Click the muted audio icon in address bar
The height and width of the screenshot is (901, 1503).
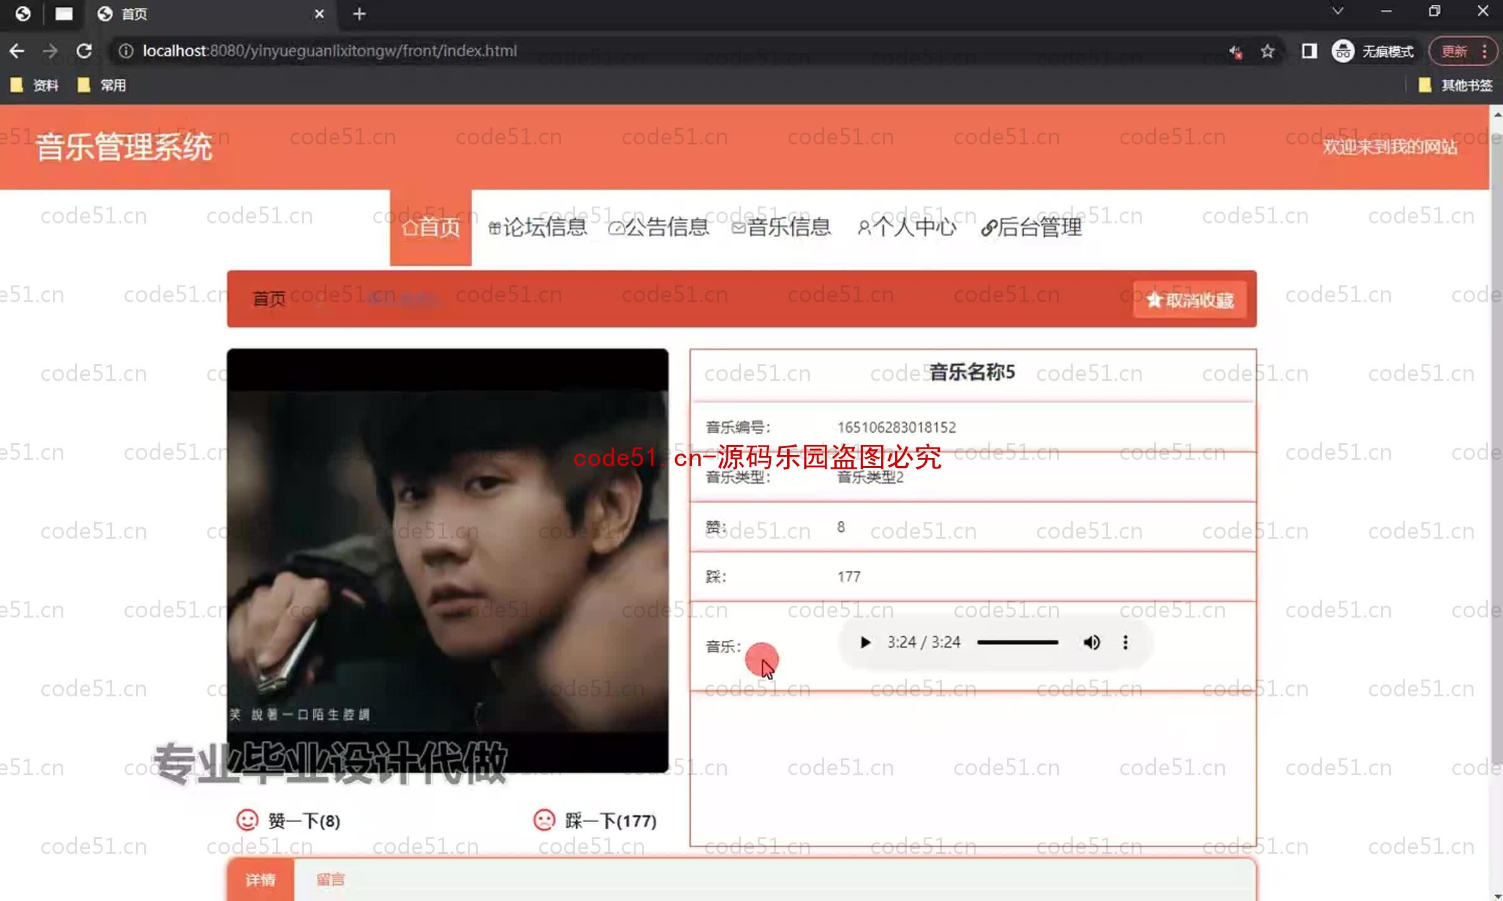[x=1236, y=51]
